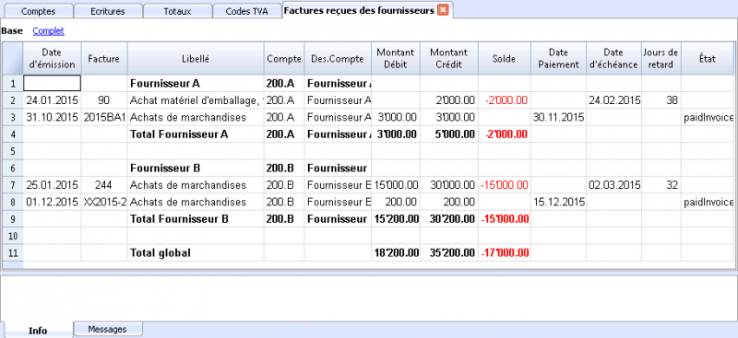Click invoice number '244'
The image size is (738, 338).
tap(104, 185)
